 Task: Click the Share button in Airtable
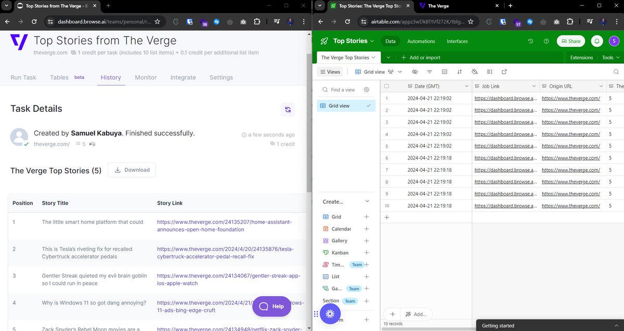(570, 41)
